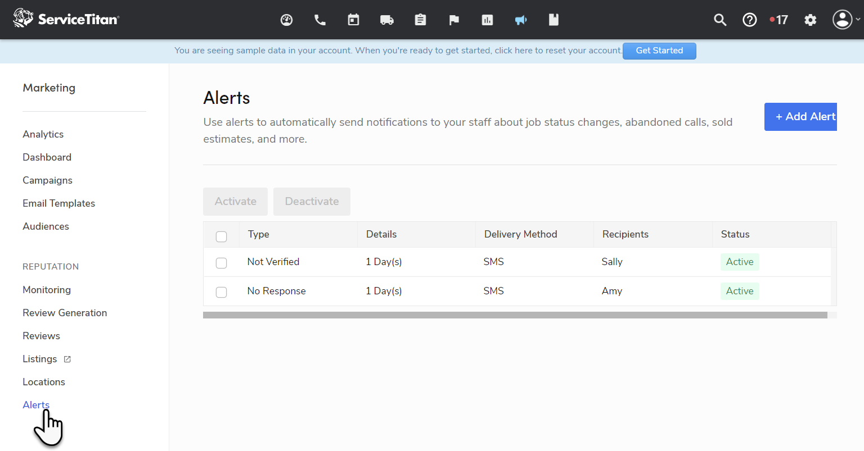Click the "No Response" type cell
This screenshot has width=864, height=451.
pyautogui.click(x=277, y=291)
